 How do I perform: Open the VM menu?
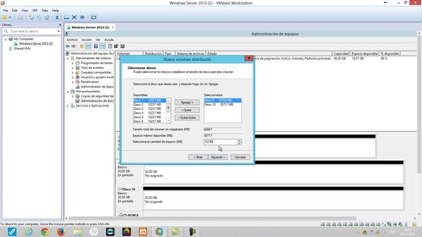[35, 11]
